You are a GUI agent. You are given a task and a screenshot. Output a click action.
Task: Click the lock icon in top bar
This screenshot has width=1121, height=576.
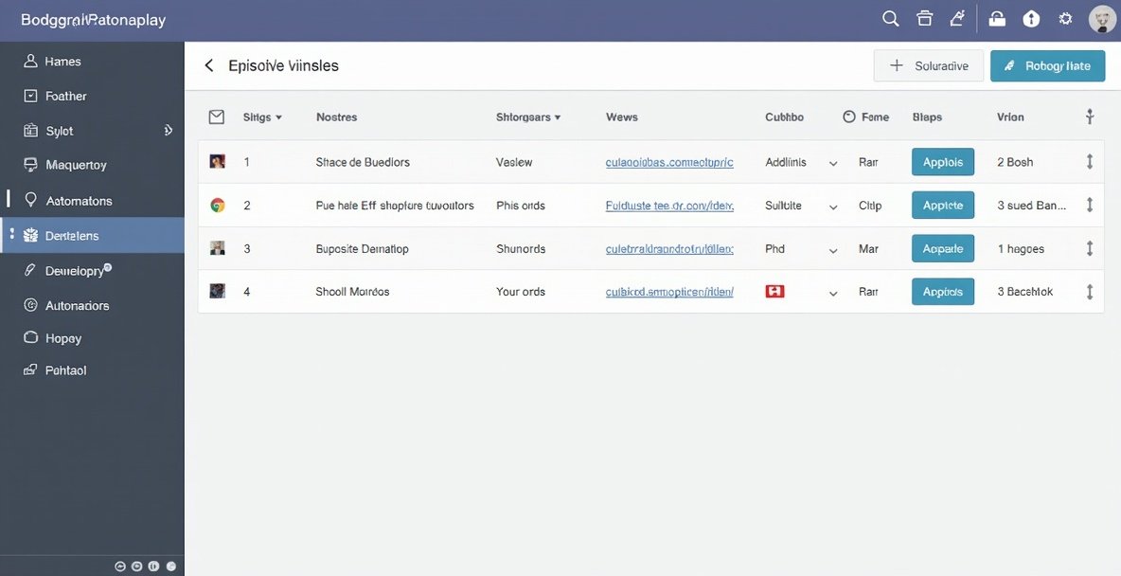(x=997, y=19)
